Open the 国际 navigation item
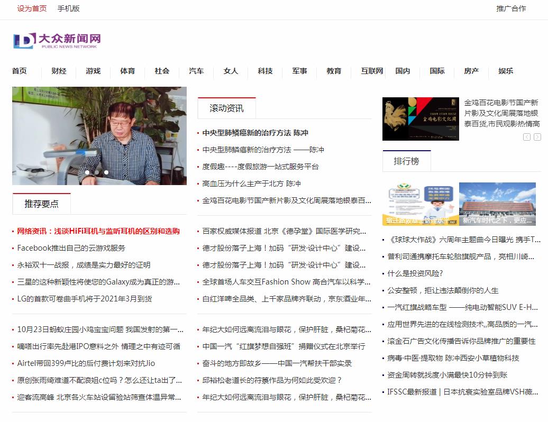The image size is (548, 422). [437, 71]
